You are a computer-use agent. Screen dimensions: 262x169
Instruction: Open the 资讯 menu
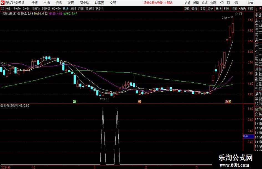[x=59, y=3]
